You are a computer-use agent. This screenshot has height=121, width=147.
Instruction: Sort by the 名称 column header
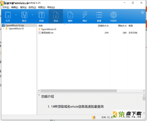[41, 26]
